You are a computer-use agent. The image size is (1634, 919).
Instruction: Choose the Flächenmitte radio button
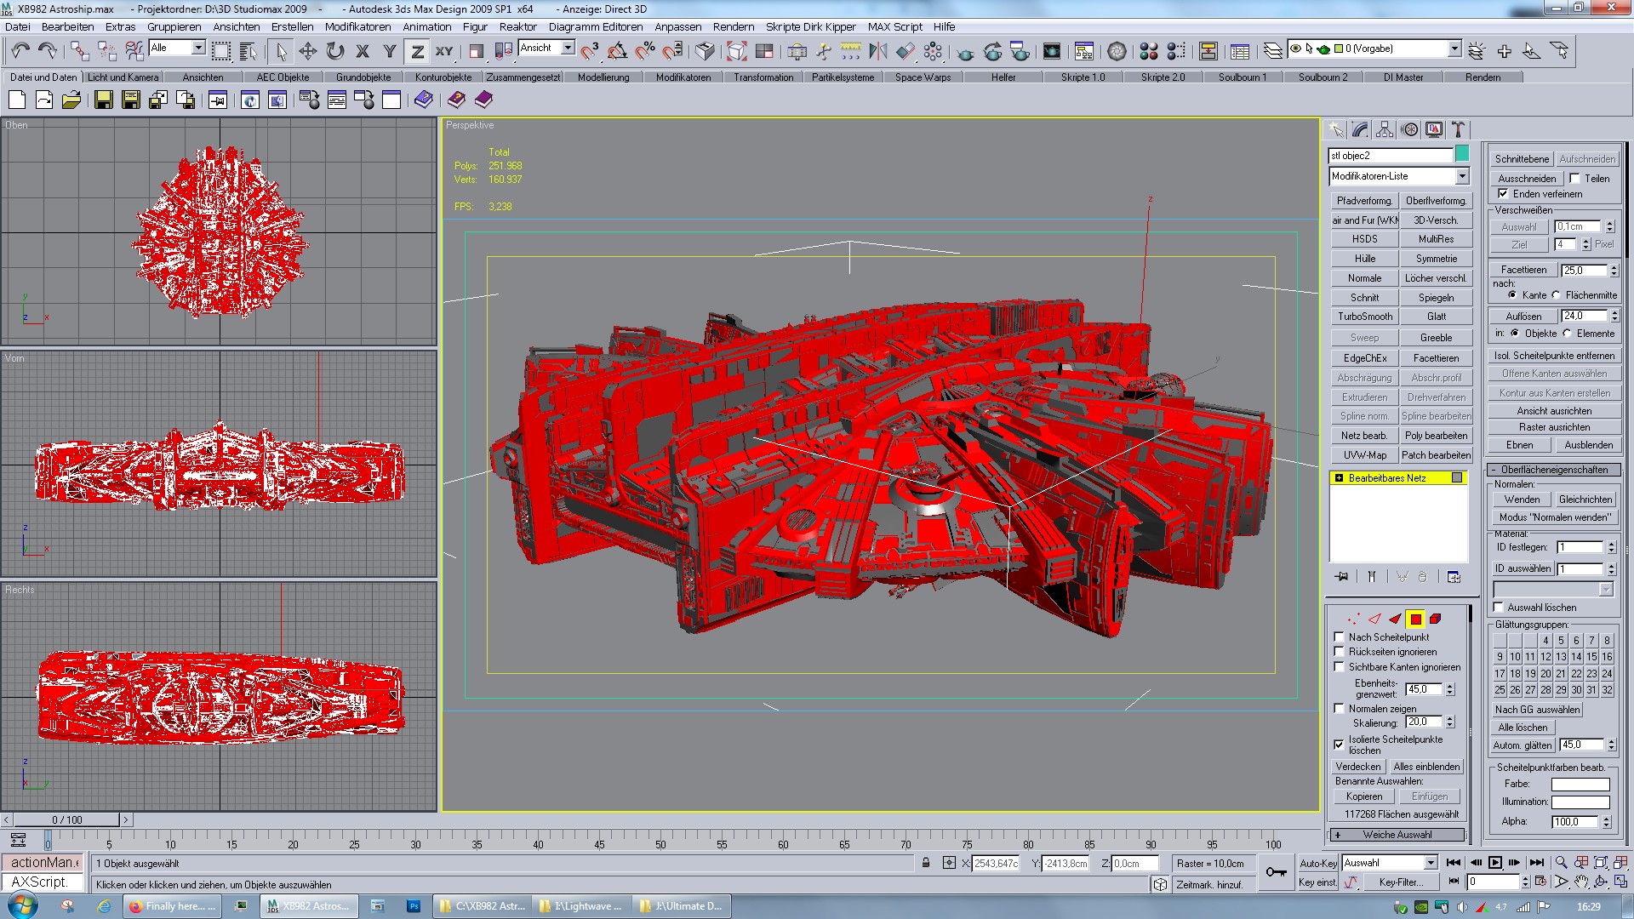(1557, 295)
